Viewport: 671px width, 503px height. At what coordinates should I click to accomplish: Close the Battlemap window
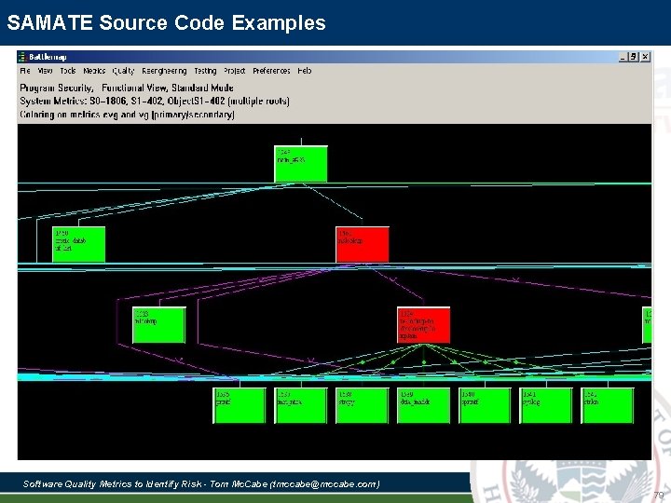point(645,57)
